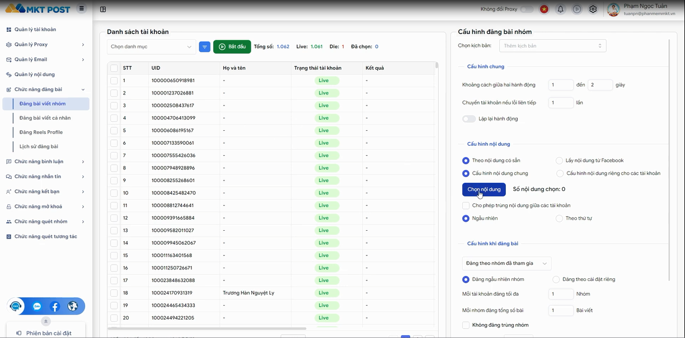
Task: Click the Vietnam flag language icon
Action: pos(544,9)
